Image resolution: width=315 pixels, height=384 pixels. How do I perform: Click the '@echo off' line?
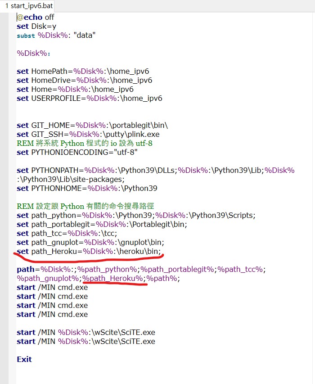click(36, 17)
